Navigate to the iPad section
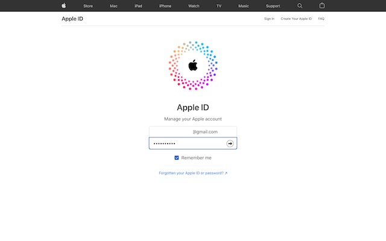Screen dimensions: 386x241 (138, 6)
